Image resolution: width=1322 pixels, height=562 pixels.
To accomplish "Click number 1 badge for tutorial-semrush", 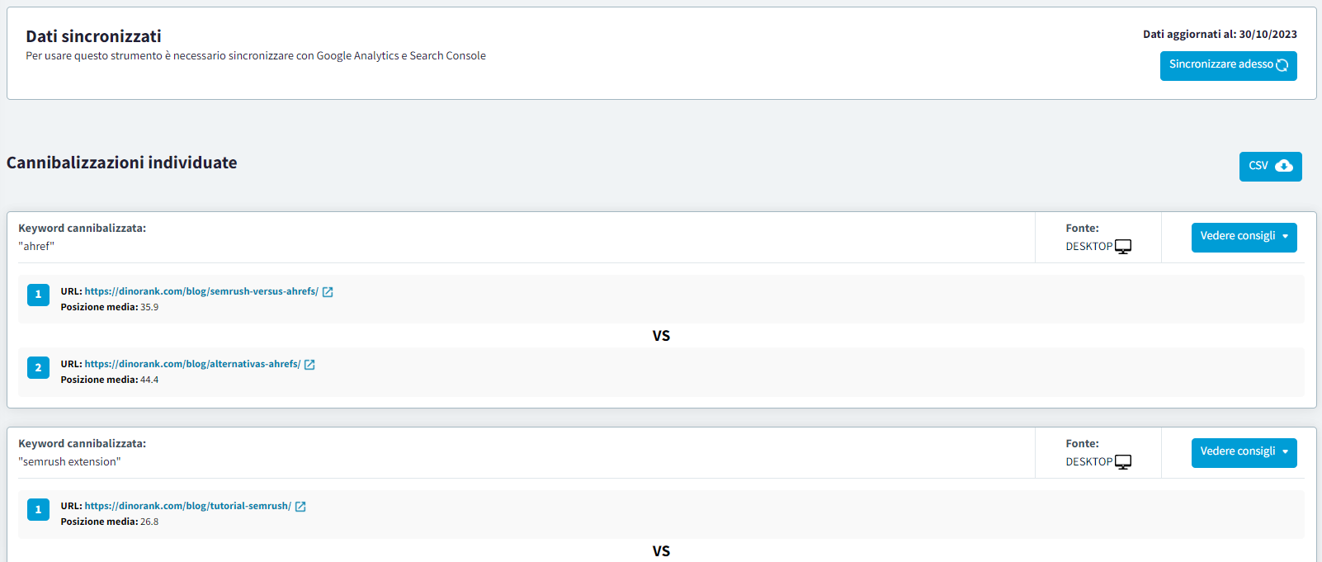I will [38, 509].
